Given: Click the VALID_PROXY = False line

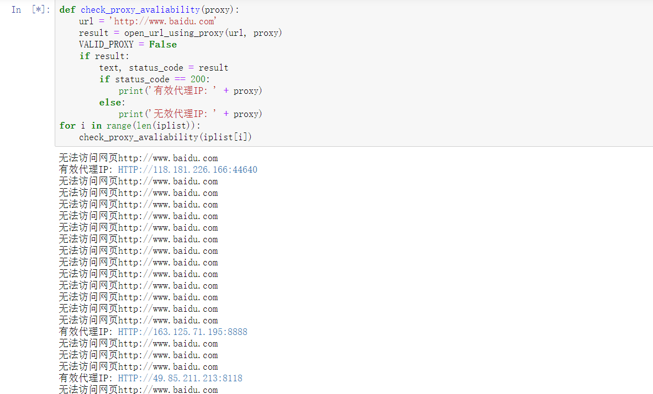Looking at the screenshot, I should [x=128, y=45].
